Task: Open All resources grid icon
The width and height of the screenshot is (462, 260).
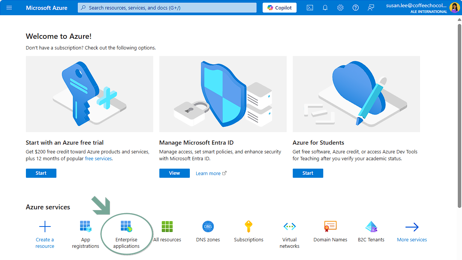Action: click(x=167, y=227)
